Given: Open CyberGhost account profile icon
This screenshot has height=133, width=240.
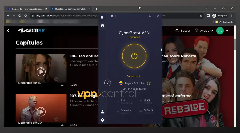Looking at the screenshot, I should tap(102, 112).
